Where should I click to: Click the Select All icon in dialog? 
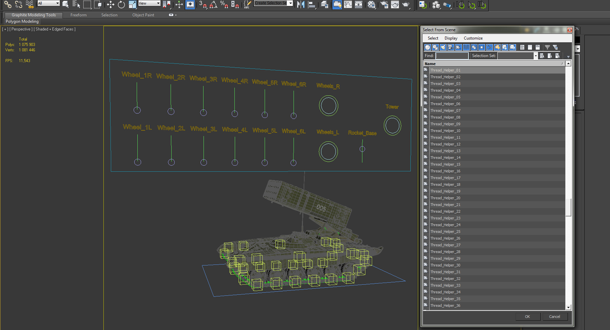click(x=522, y=47)
